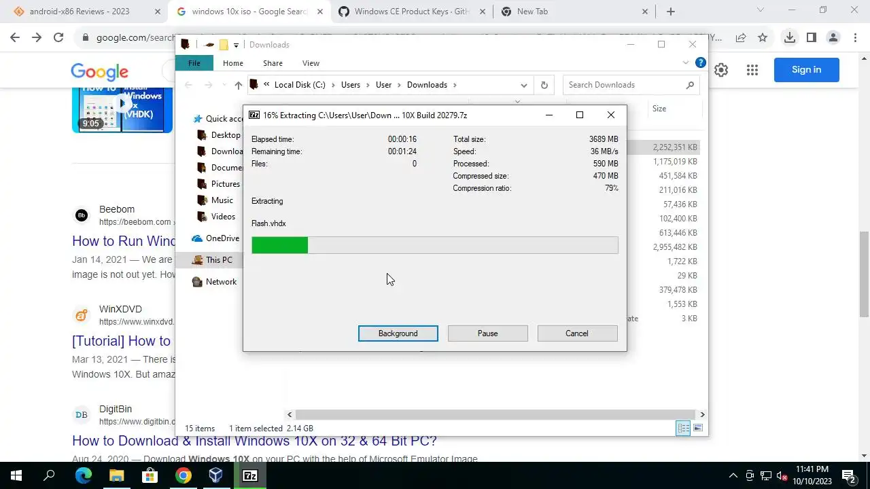Reload the Chrome page
The height and width of the screenshot is (489, 870).
click(58, 38)
